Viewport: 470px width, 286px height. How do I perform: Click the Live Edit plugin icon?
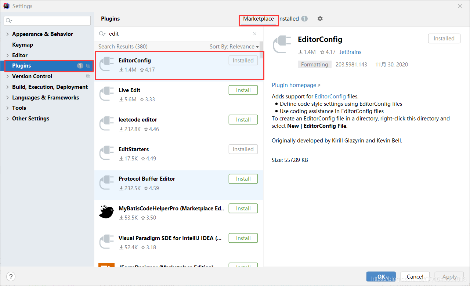(x=107, y=94)
